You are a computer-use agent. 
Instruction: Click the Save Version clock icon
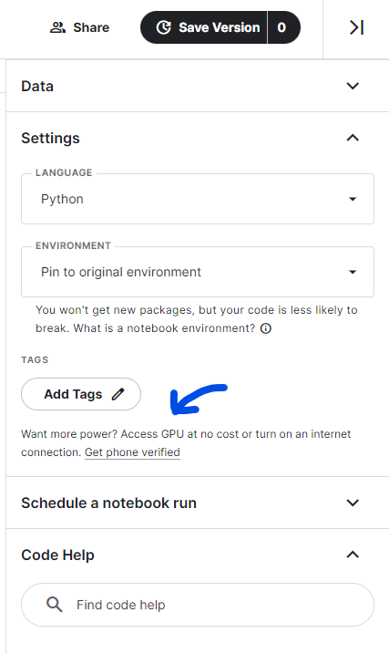[x=164, y=27]
